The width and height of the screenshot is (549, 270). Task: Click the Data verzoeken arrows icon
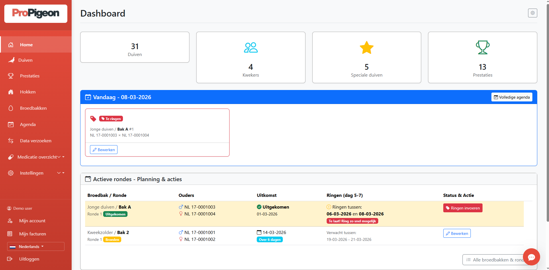coord(11,141)
